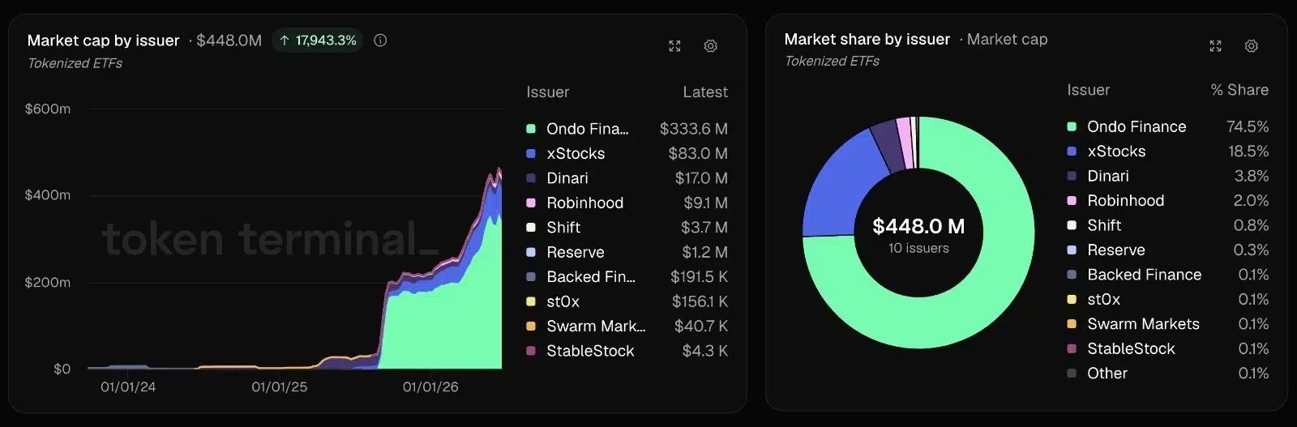This screenshot has height=427, width=1297.
Task: Click the $333.6 M latest value
Action: pyautogui.click(x=694, y=129)
